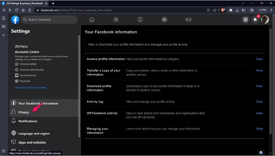Toggle the browser sidebar panel icon
Screen dimensions: 275x156
[244, 10]
